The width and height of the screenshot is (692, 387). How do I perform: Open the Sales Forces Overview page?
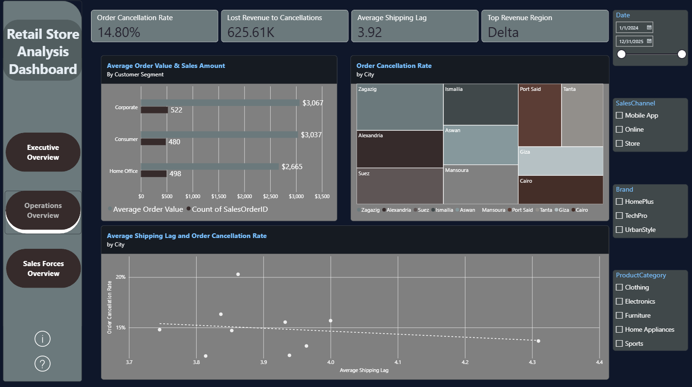(43, 268)
